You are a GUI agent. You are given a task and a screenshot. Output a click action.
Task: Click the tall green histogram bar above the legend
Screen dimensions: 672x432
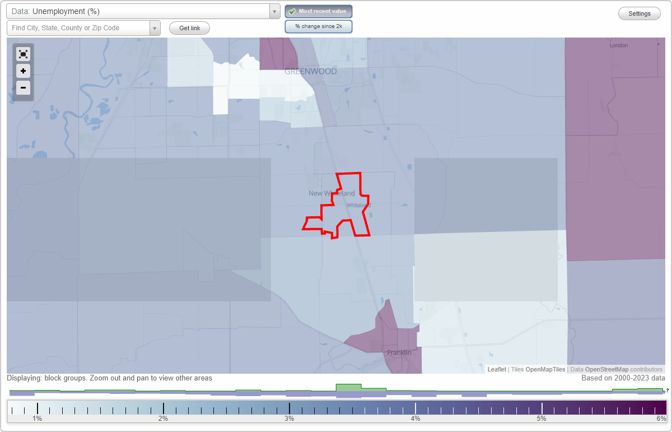pyautogui.click(x=347, y=388)
